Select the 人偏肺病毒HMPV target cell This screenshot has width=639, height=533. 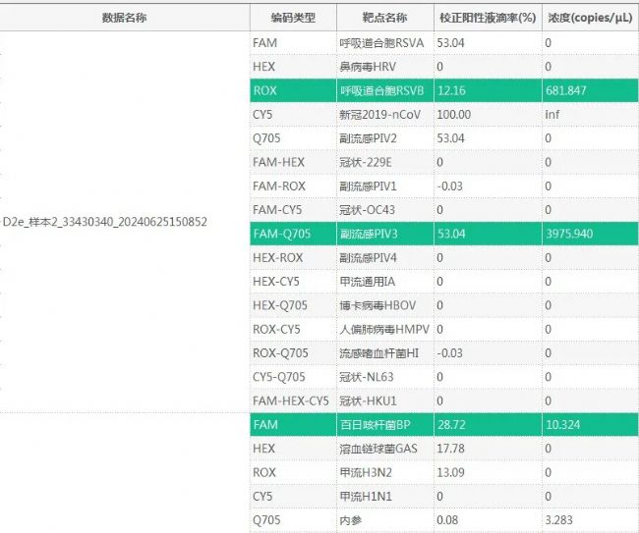pyautogui.click(x=384, y=329)
